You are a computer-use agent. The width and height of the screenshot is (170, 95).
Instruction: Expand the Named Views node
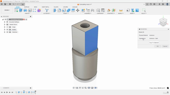pyautogui.click(x=5, y=25)
